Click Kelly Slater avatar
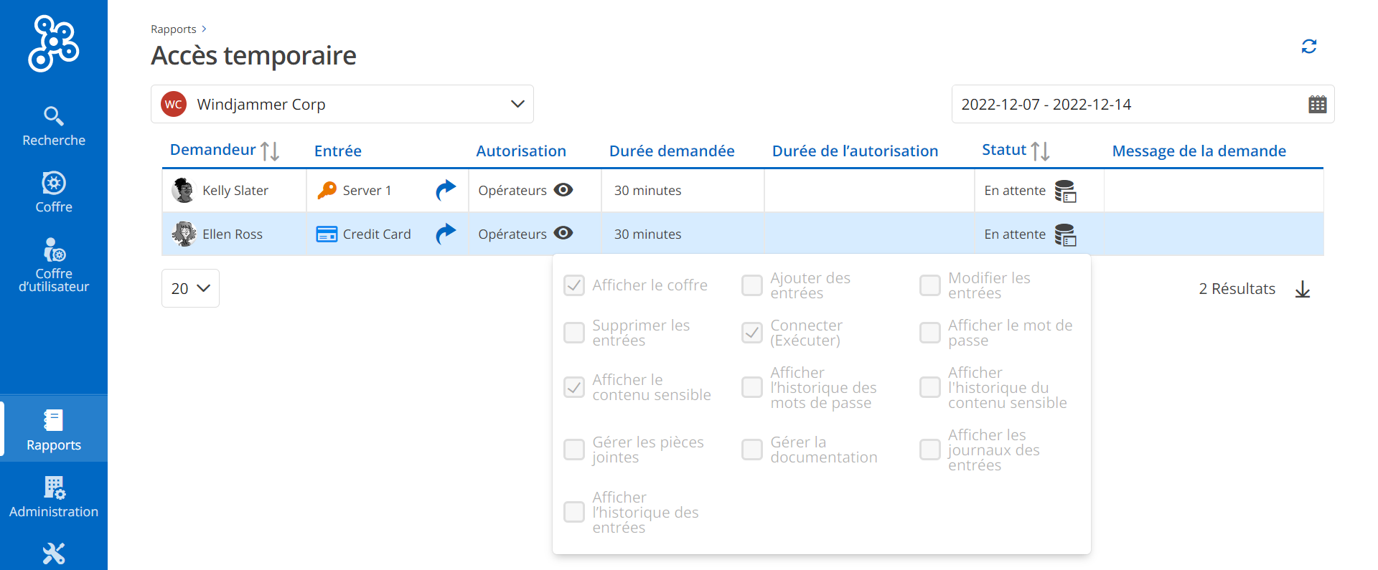This screenshot has width=1378, height=570. click(x=184, y=191)
